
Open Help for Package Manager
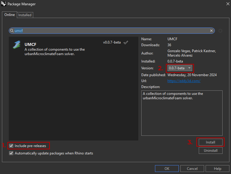click(217, 169)
